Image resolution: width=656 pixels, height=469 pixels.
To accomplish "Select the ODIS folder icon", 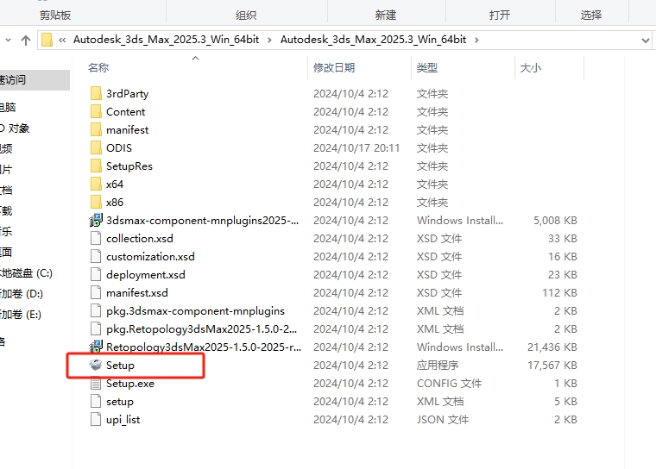I will [96, 147].
